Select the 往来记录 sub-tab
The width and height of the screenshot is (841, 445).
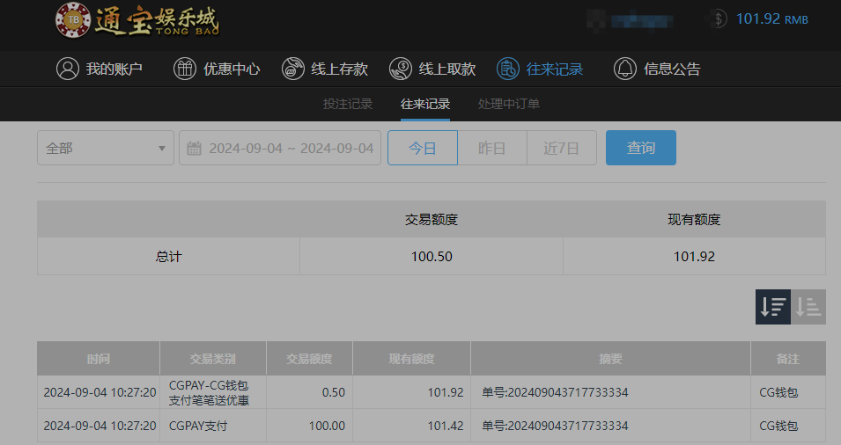click(425, 104)
